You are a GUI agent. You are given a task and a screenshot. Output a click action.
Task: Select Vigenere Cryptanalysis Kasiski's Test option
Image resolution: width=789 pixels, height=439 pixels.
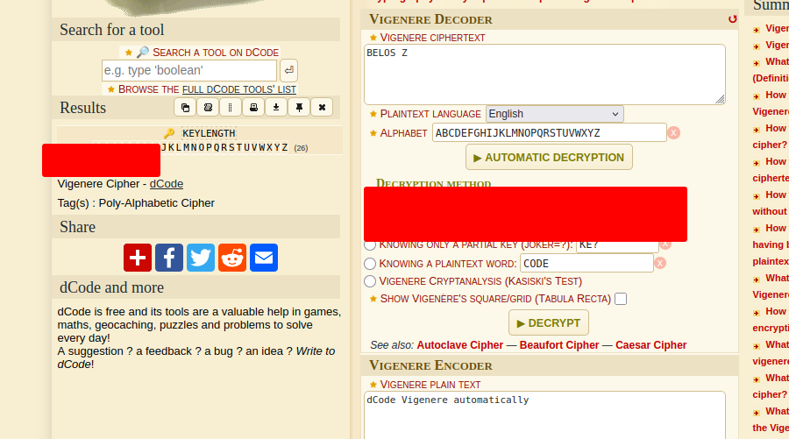[370, 281]
